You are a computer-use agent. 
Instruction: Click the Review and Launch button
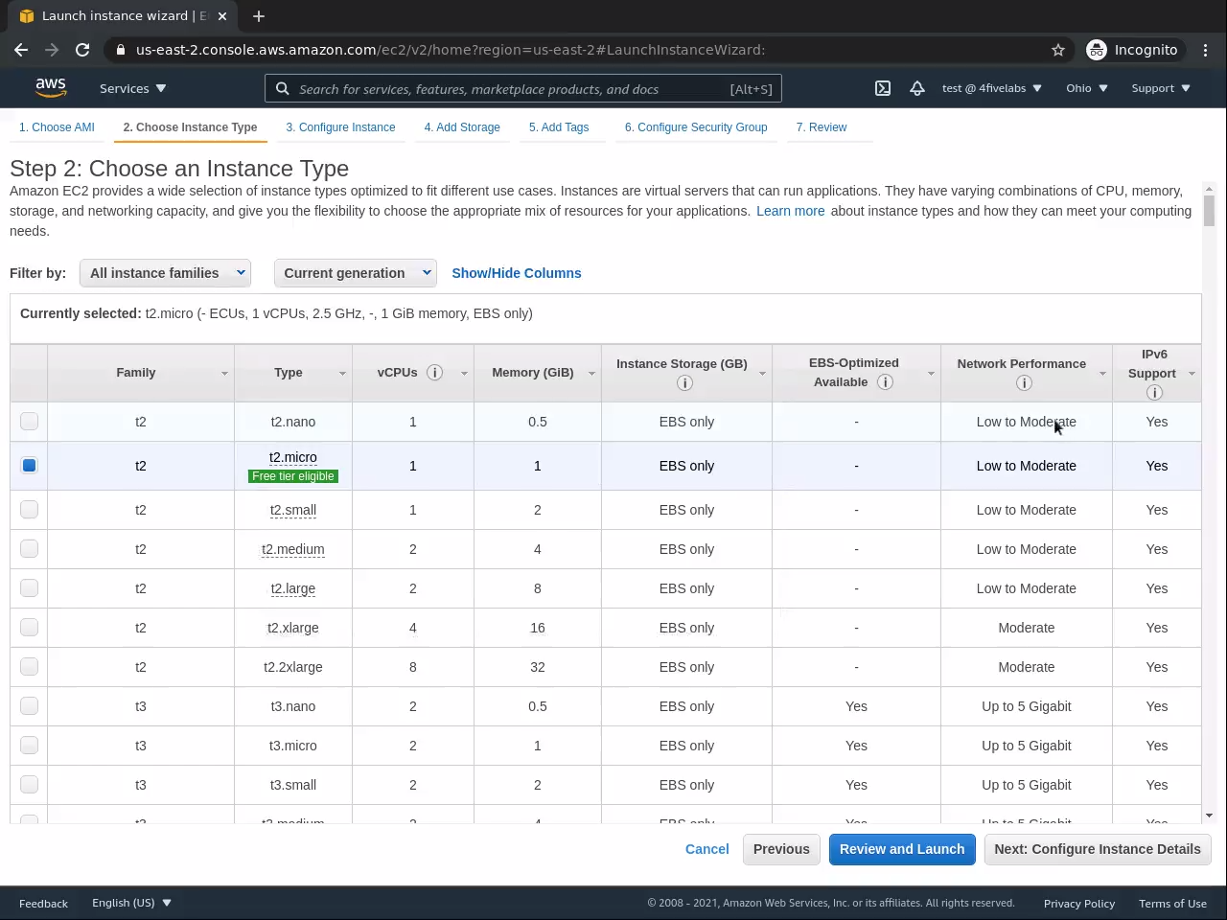coord(902,849)
